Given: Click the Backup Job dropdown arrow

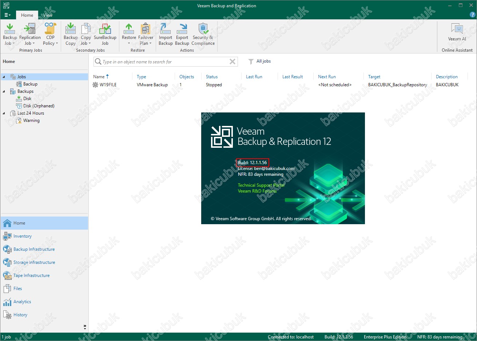Looking at the screenshot, I should point(14,43).
